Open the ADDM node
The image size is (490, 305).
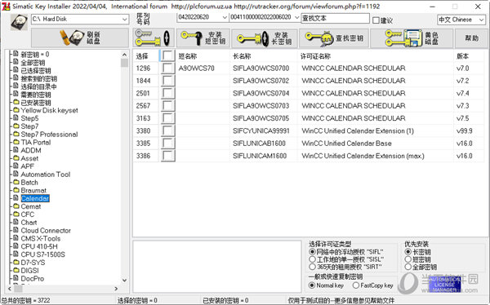[x=31, y=151]
